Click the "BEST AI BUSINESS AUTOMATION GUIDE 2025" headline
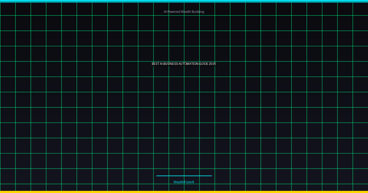The height and width of the screenshot is (193, 368). (x=184, y=64)
